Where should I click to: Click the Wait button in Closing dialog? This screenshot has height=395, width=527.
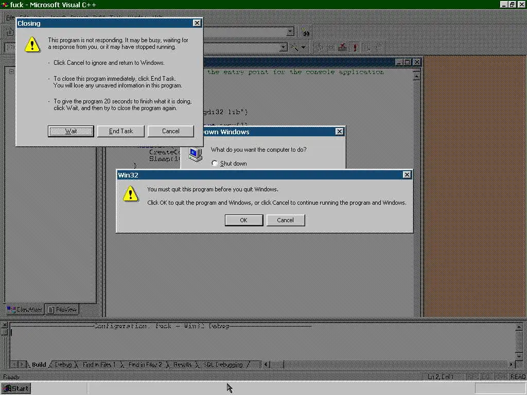tap(71, 131)
